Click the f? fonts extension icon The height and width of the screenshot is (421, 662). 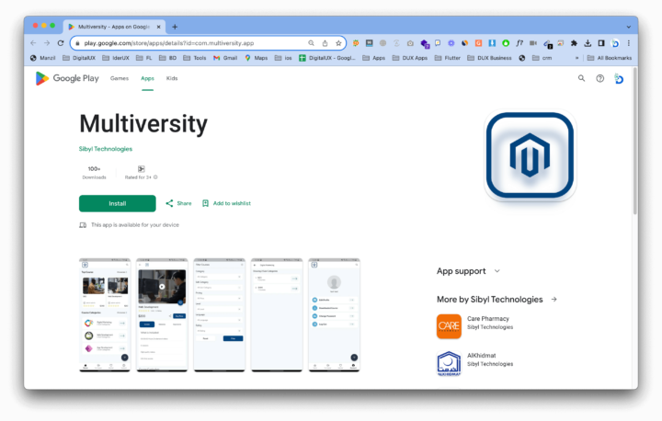coord(519,43)
